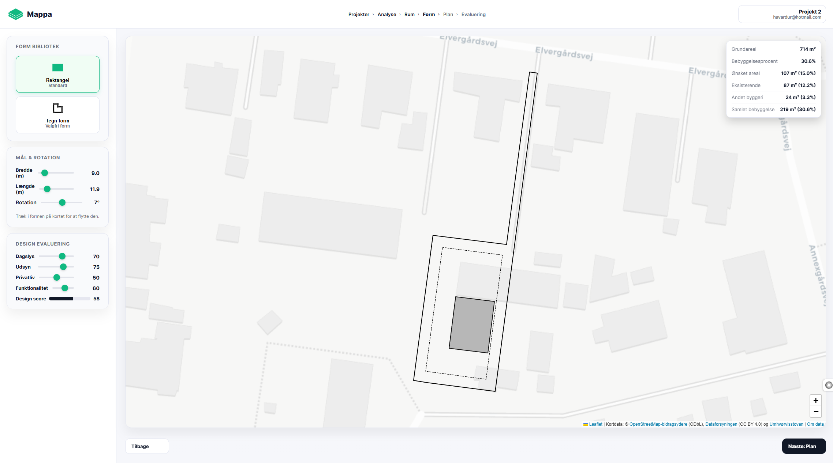Click the Dagslys slider handle
833x463 pixels.
click(x=62, y=256)
